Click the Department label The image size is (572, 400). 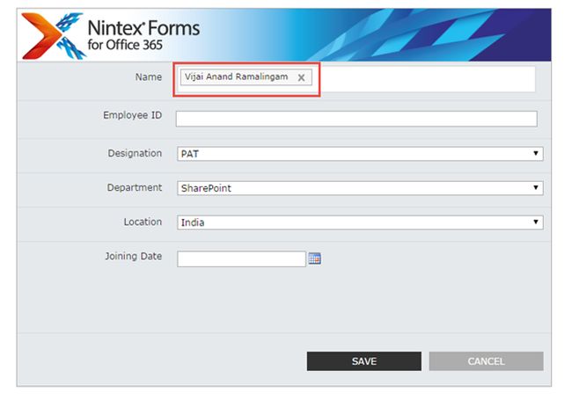point(135,187)
